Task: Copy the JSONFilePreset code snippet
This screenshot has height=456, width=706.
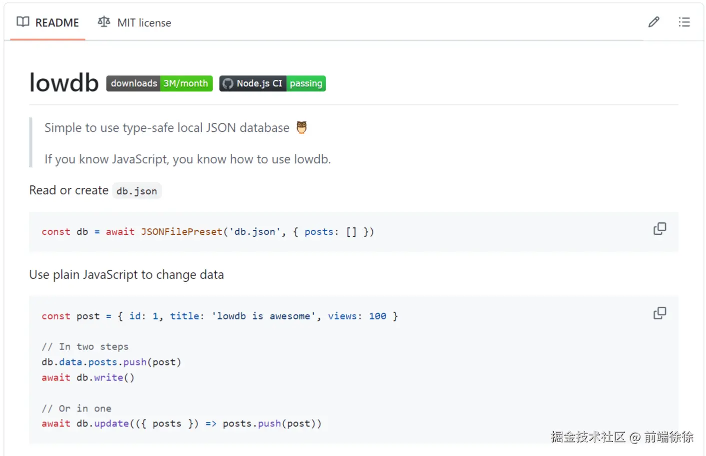Action: (x=659, y=229)
